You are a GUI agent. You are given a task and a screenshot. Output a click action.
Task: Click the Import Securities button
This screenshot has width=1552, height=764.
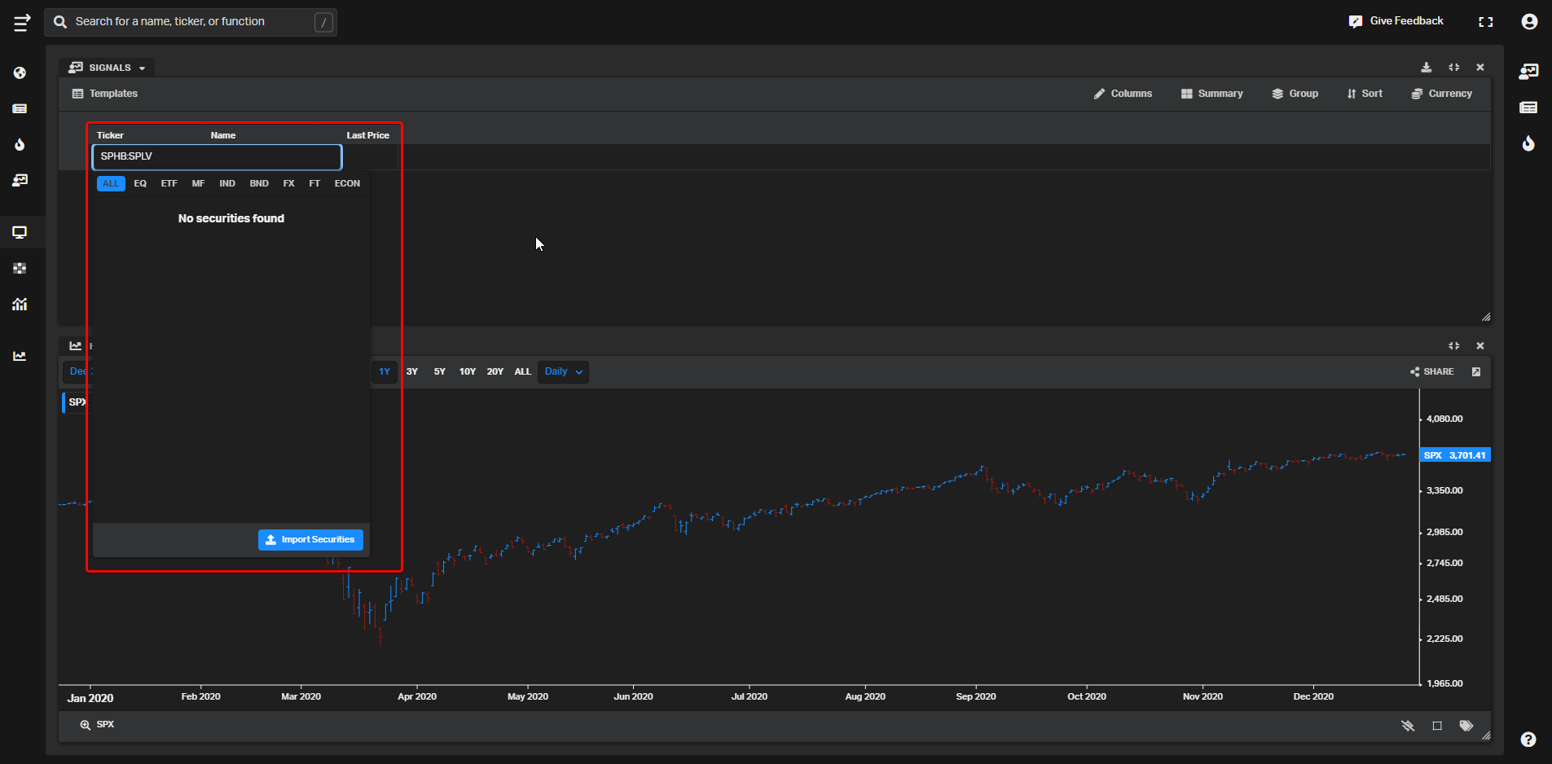pos(310,540)
